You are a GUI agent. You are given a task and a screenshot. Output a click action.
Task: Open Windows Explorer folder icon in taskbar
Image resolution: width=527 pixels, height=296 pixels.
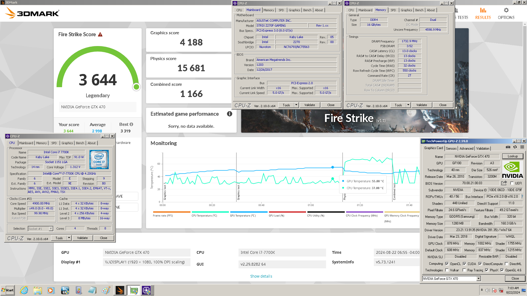[x=38, y=290]
